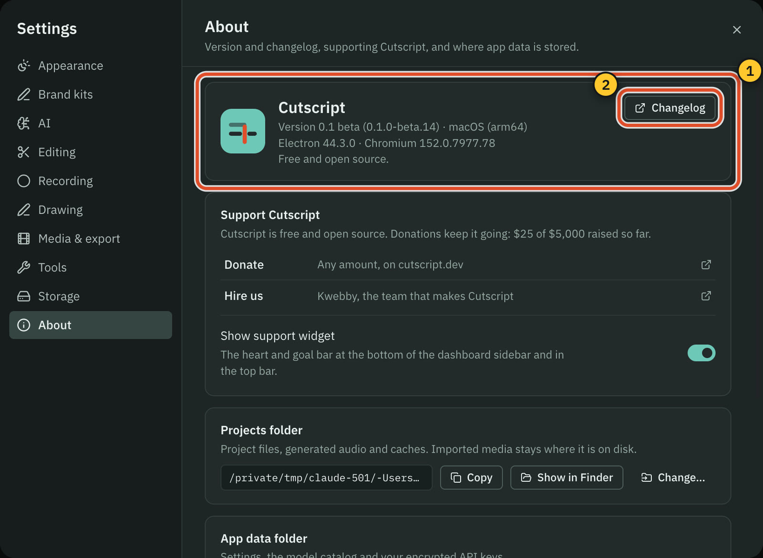Image resolution: width=763 pixels, height=558 pixels.
Task: Click the 'App data folder' heading
Action: 264,538
